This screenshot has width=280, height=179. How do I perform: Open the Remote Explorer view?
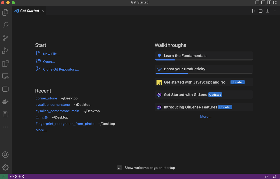5,76
